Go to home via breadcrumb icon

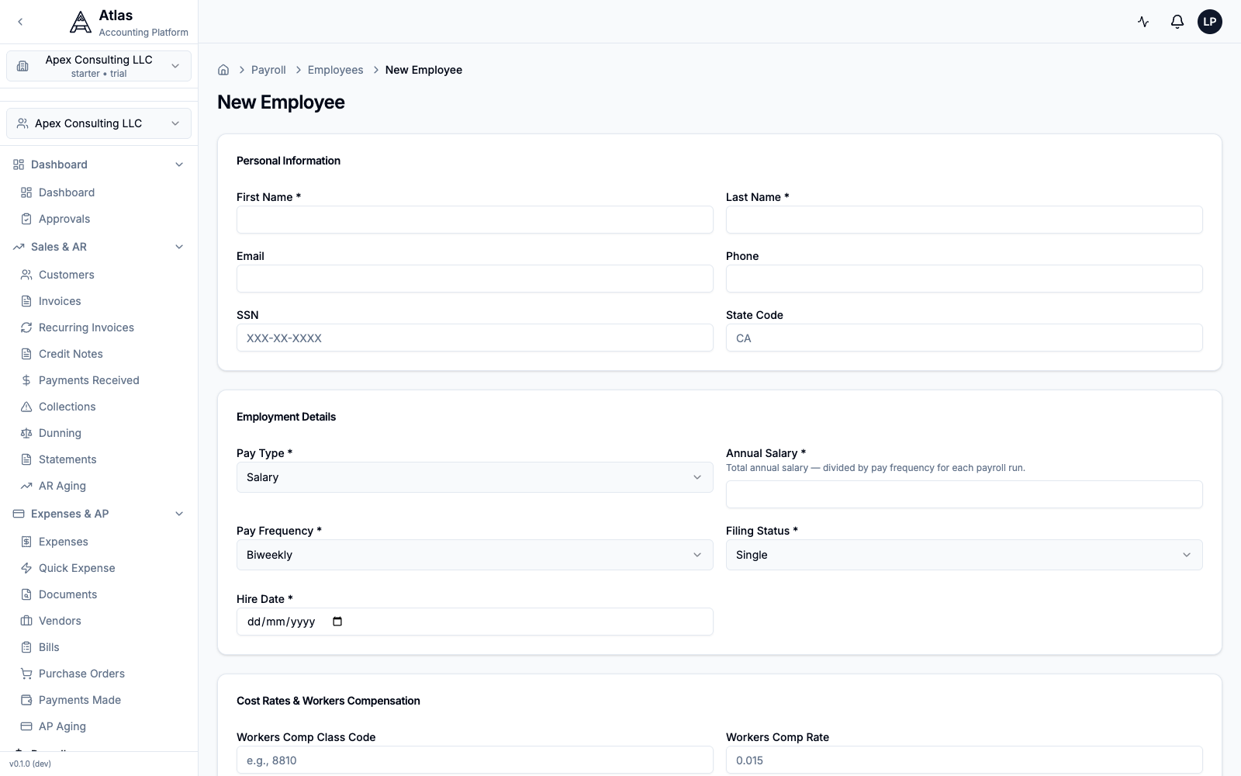[223, 70]
